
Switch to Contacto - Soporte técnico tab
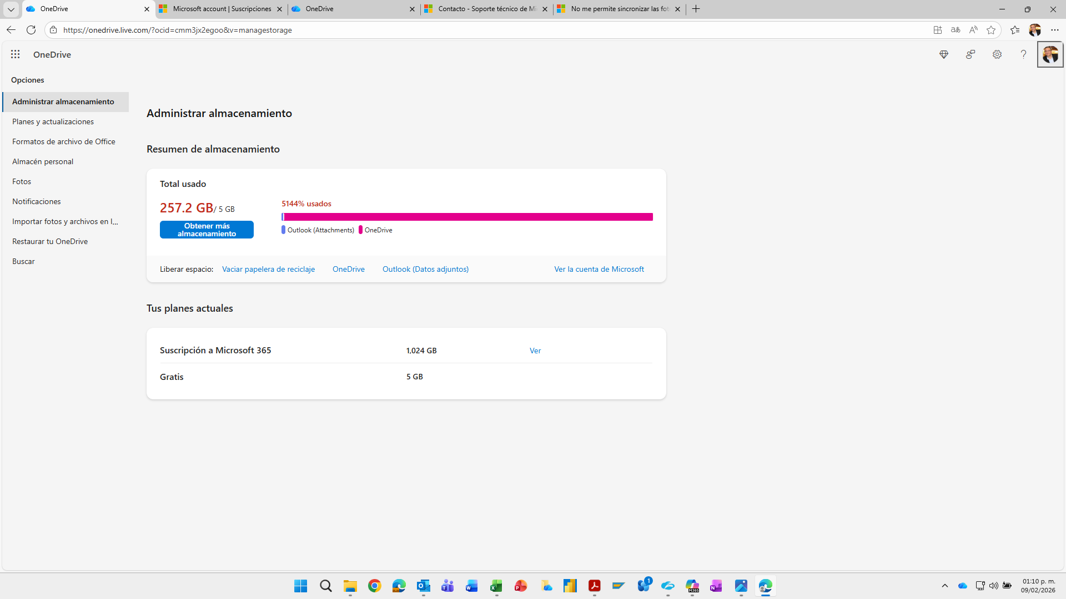tap(486, 9)
